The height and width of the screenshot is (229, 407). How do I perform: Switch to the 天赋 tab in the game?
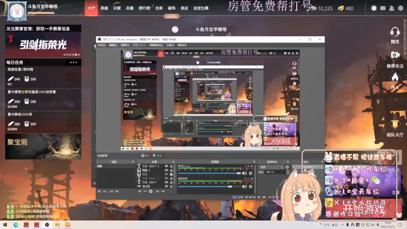pyautogui.click(x=117, y=8)
